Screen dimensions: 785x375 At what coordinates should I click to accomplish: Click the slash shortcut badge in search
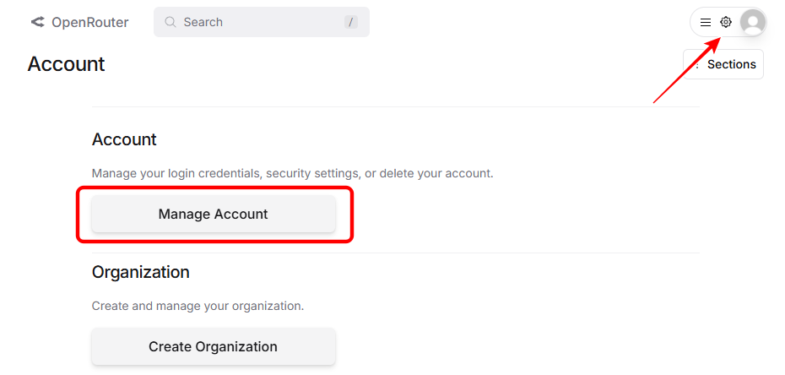point(351,22)
